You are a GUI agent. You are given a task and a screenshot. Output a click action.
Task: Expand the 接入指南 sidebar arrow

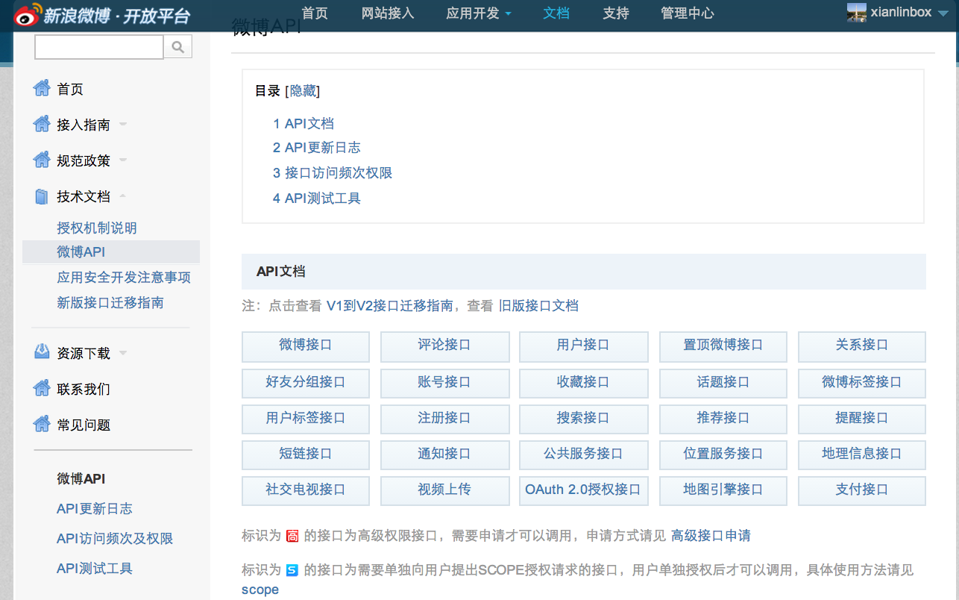pos(123,125)
